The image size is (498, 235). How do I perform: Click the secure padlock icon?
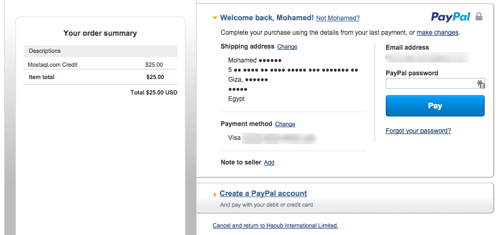coord(479,17)
